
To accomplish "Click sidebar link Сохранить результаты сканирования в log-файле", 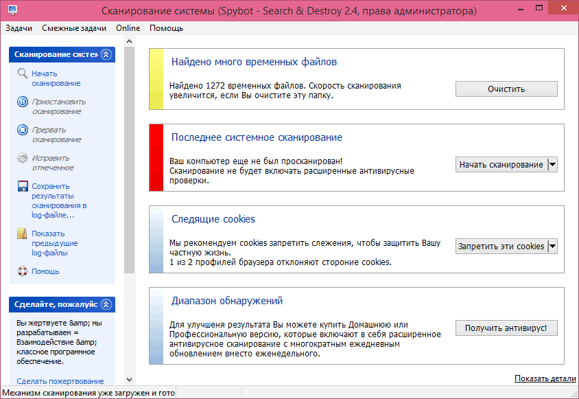I will tap(59, 201).
